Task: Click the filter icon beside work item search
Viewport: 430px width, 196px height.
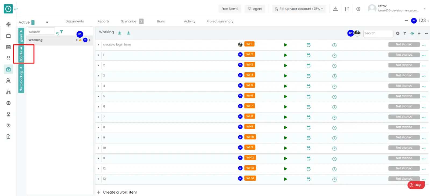Action: click(x=405, y=33)
